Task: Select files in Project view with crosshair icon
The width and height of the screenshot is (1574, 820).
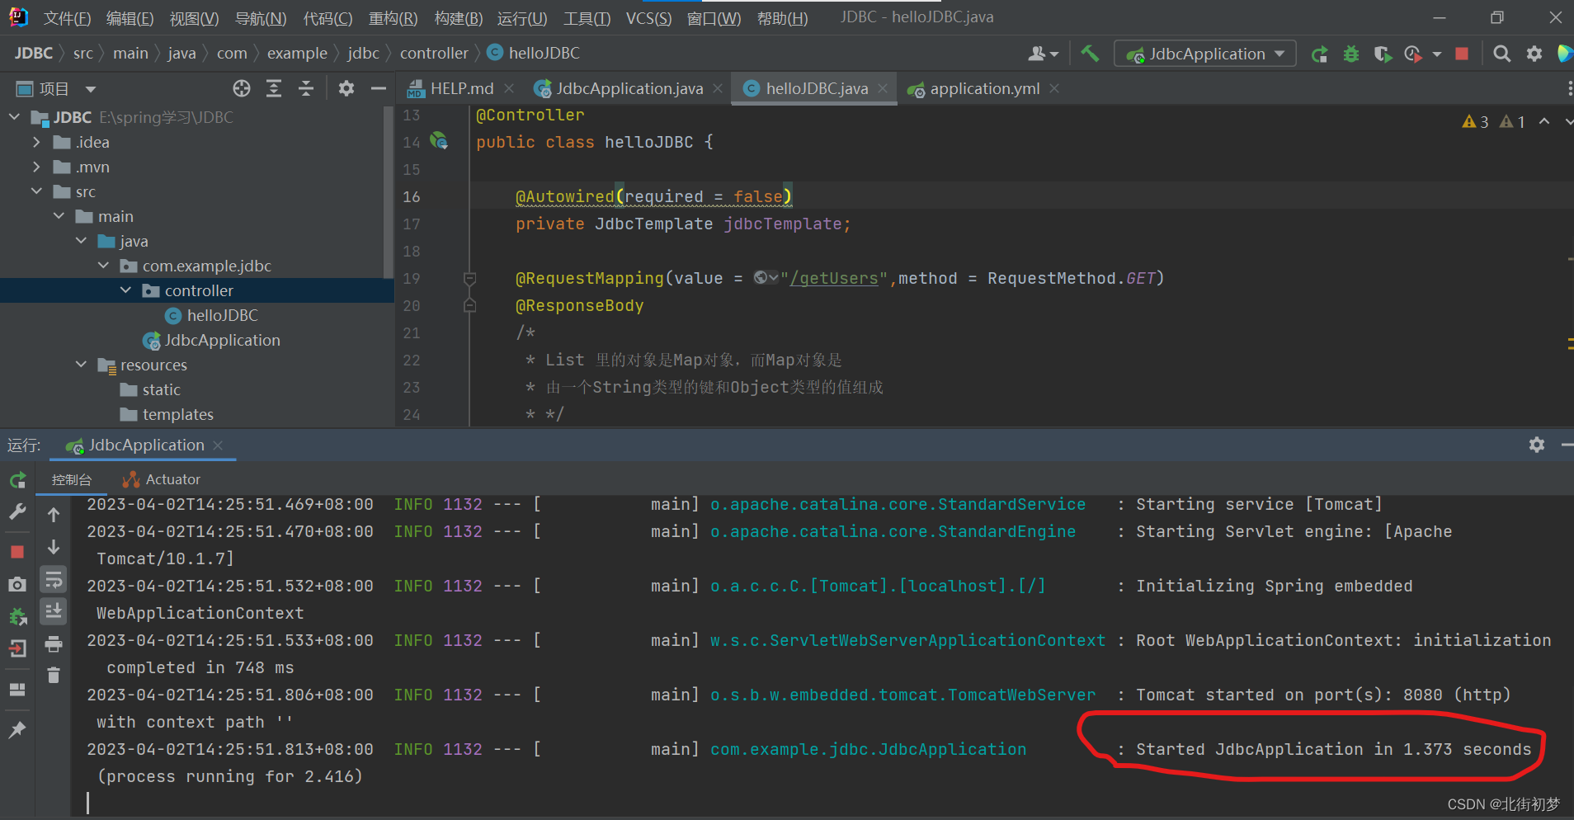Action: [x=241, y=88]
